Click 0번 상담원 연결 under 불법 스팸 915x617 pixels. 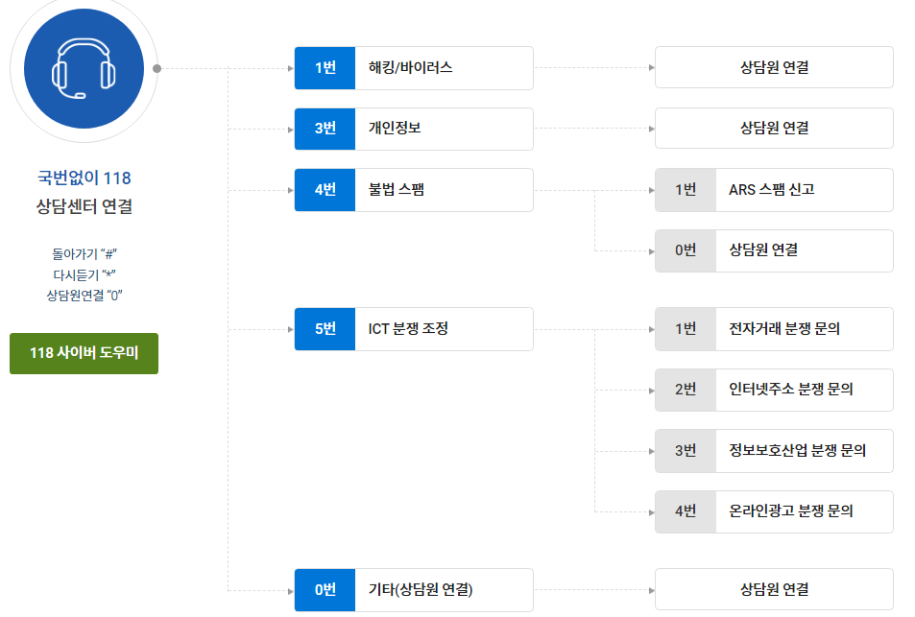point(774,250)
